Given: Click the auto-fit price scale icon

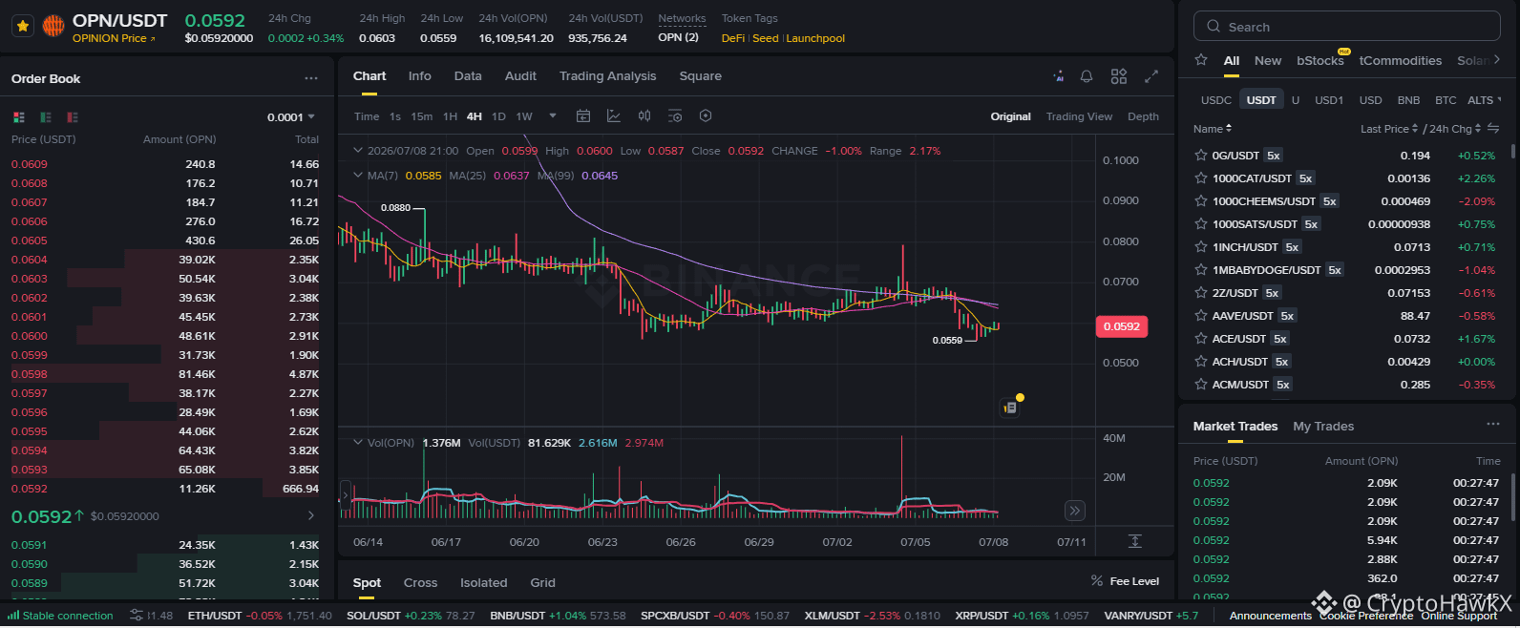Looking at the screenshot, I should (x=1135, y=541).
